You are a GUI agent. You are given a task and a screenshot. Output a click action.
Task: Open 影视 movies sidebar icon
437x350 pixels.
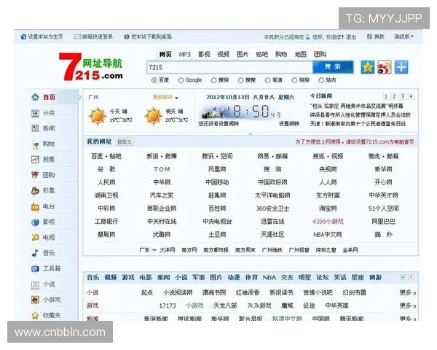35,222
